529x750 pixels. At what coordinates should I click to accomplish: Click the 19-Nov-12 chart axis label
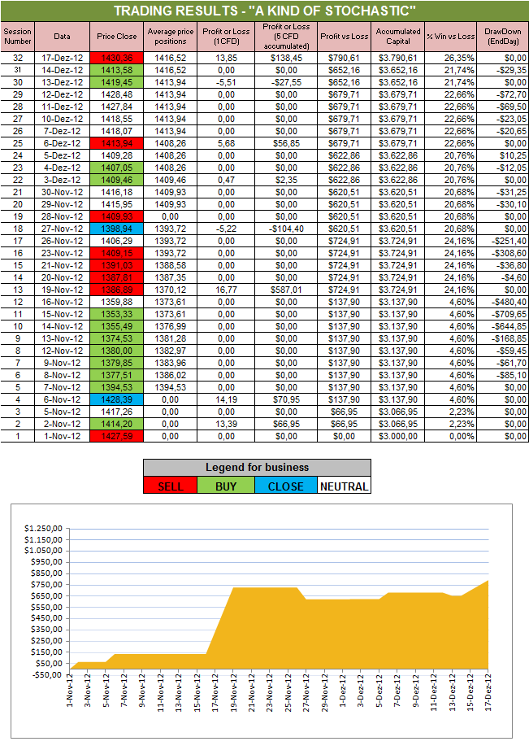[x=234, y=692]
